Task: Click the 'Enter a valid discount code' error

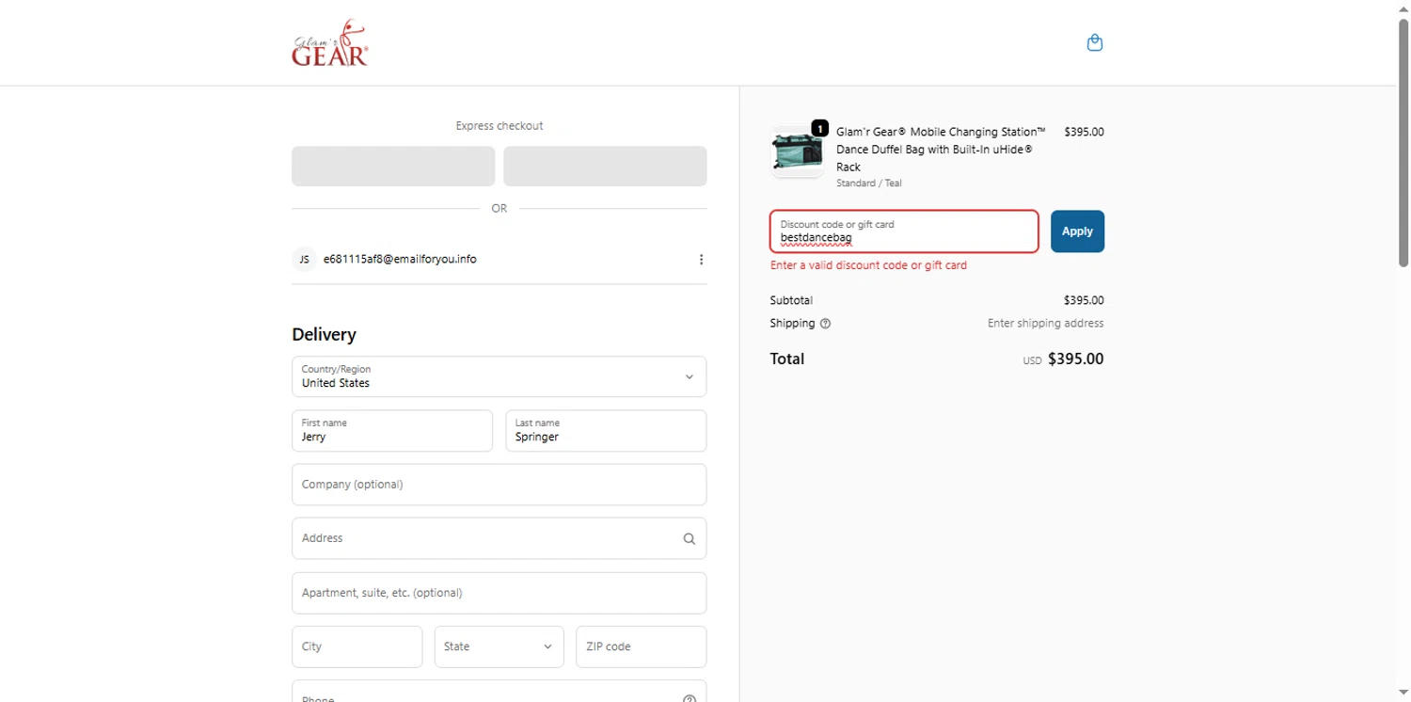Action: [868, 265]
